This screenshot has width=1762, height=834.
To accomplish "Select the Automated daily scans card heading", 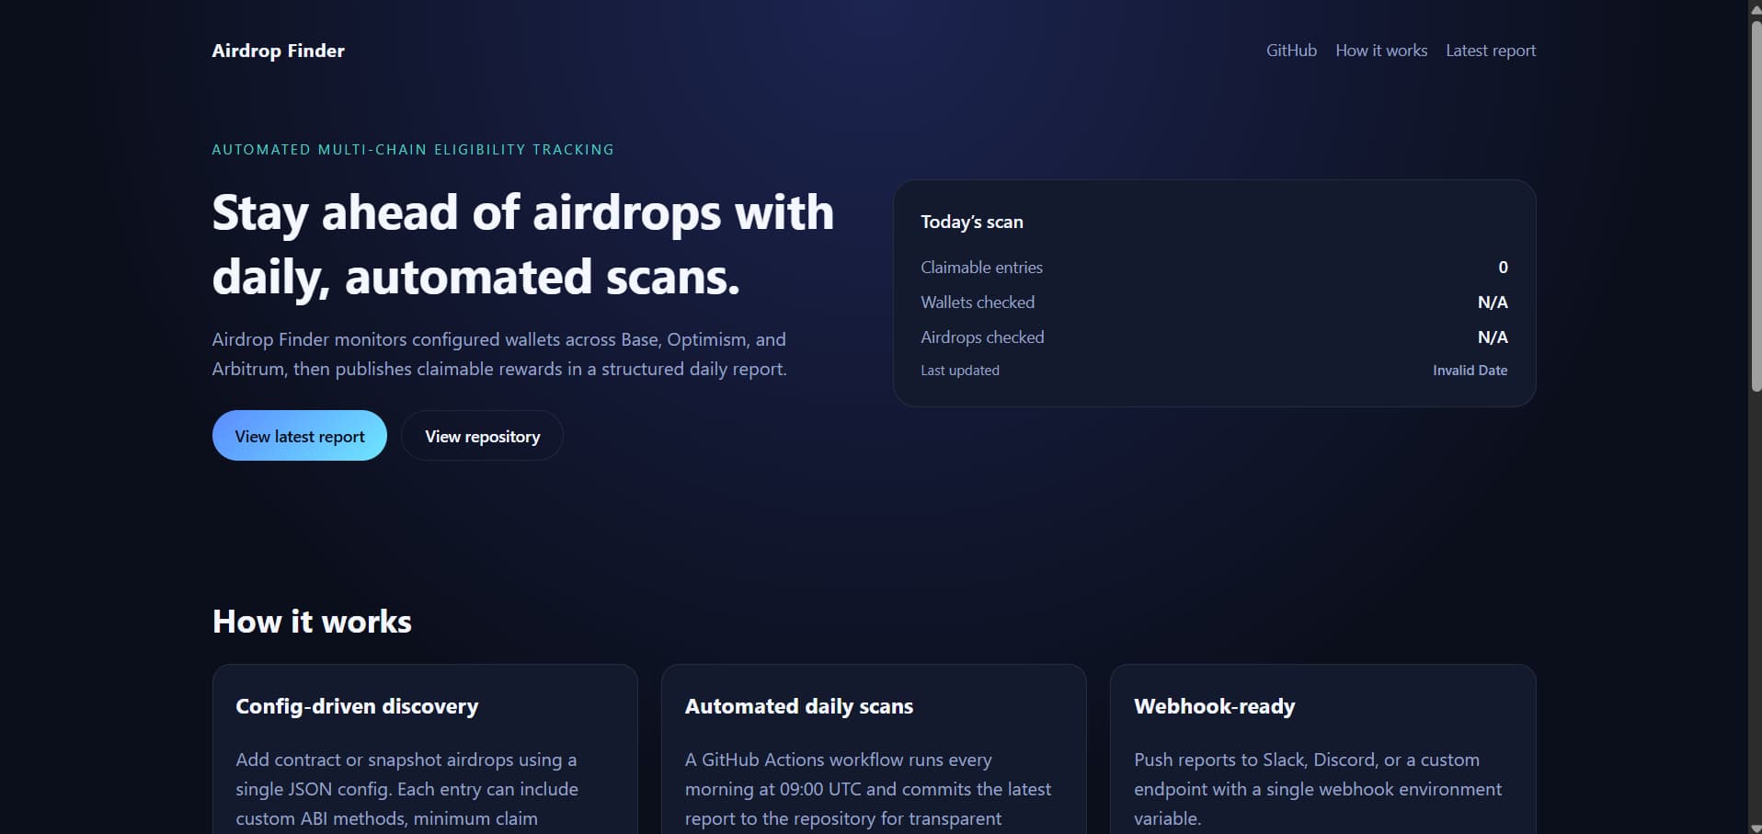I will coord(798,706).
